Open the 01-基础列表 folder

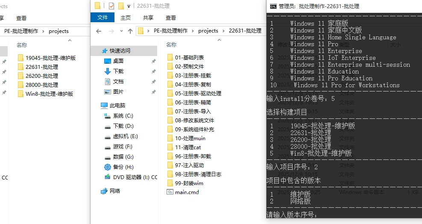pyautogui.click(x=189, y=57)
